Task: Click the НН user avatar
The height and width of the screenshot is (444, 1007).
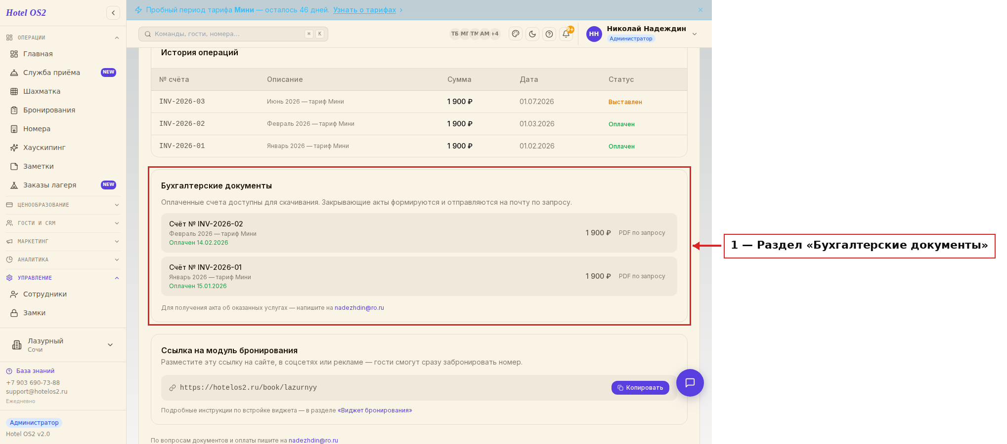Action: point(594,34)
